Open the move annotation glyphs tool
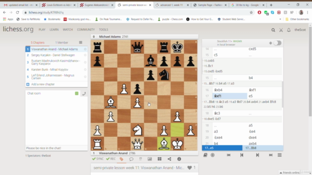This screenshot has width=312, height=175. [x=140, y=159]
